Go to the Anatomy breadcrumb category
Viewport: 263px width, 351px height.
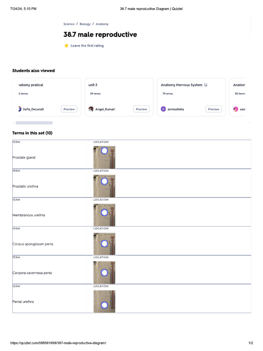pos(102,24)
